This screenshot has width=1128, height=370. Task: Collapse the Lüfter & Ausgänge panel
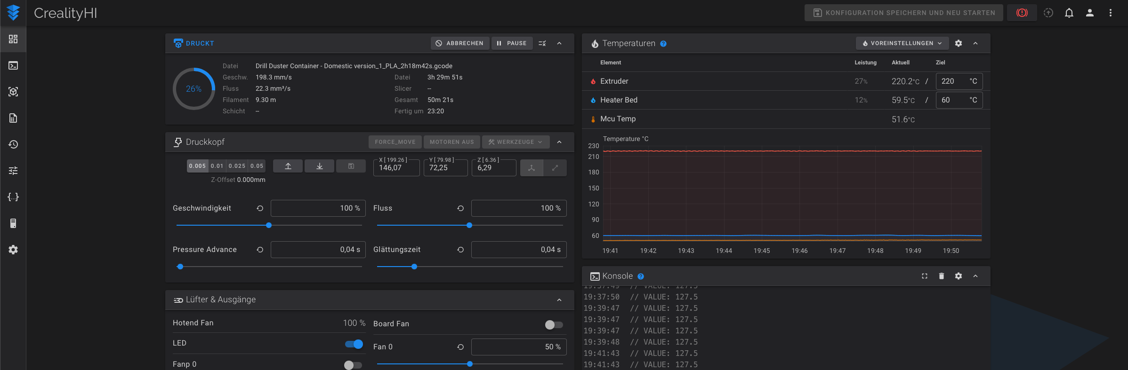coord(559,300)
